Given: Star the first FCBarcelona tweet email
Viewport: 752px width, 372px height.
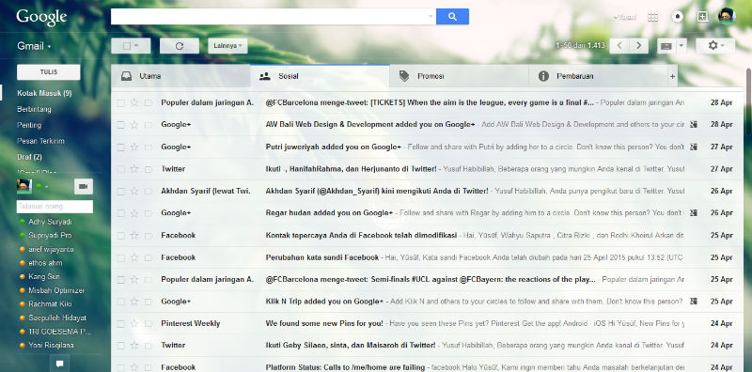Looking at the screenshot, I should click(x=134, y=102).
